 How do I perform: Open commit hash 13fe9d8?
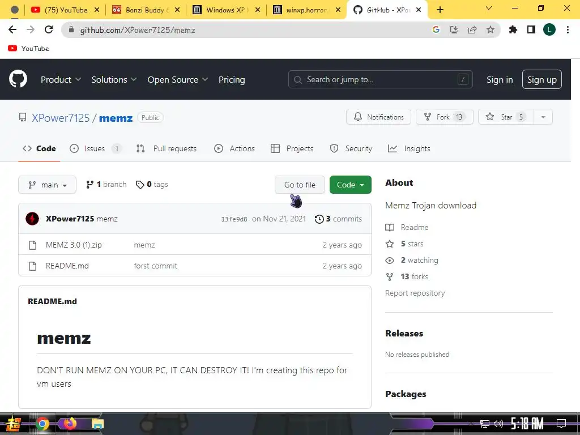(x=234, y=219)
